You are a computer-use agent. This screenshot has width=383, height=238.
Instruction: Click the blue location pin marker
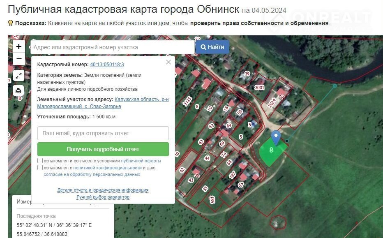(x=276, y=138)
